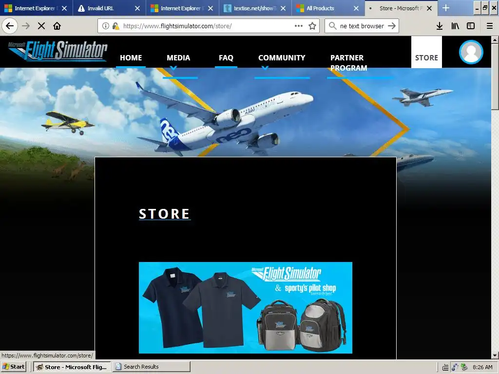
Task: Open the Search Results taskbar window
Action: click(x=151, y=367)
